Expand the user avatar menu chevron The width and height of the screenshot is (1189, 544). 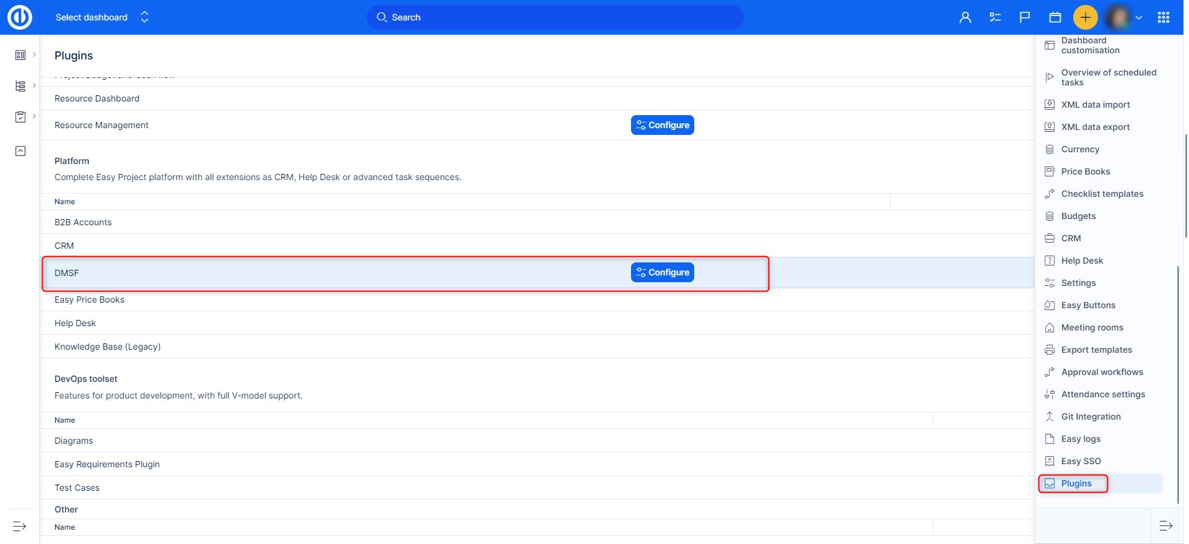click(x=1139, y=18)
